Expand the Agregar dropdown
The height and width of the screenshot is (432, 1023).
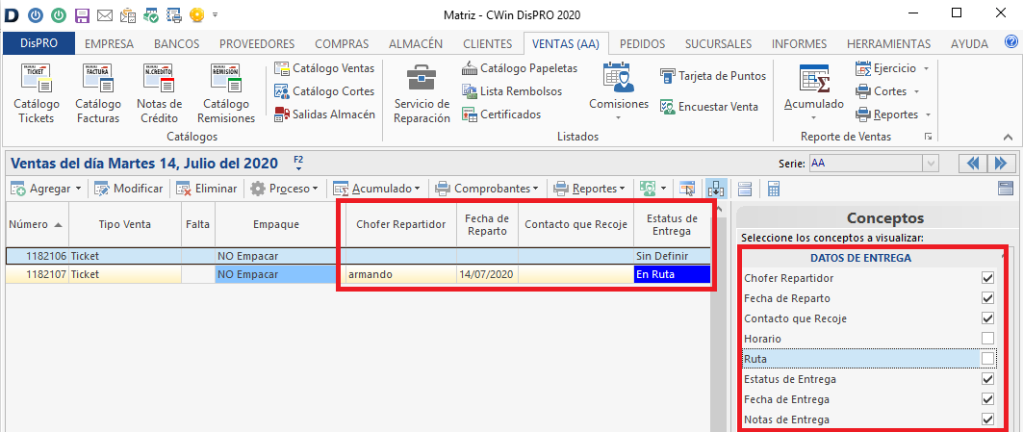pos(78,189)
